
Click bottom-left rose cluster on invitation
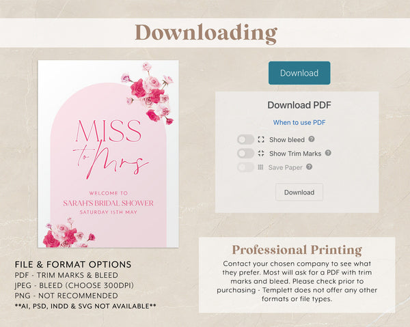65,234
